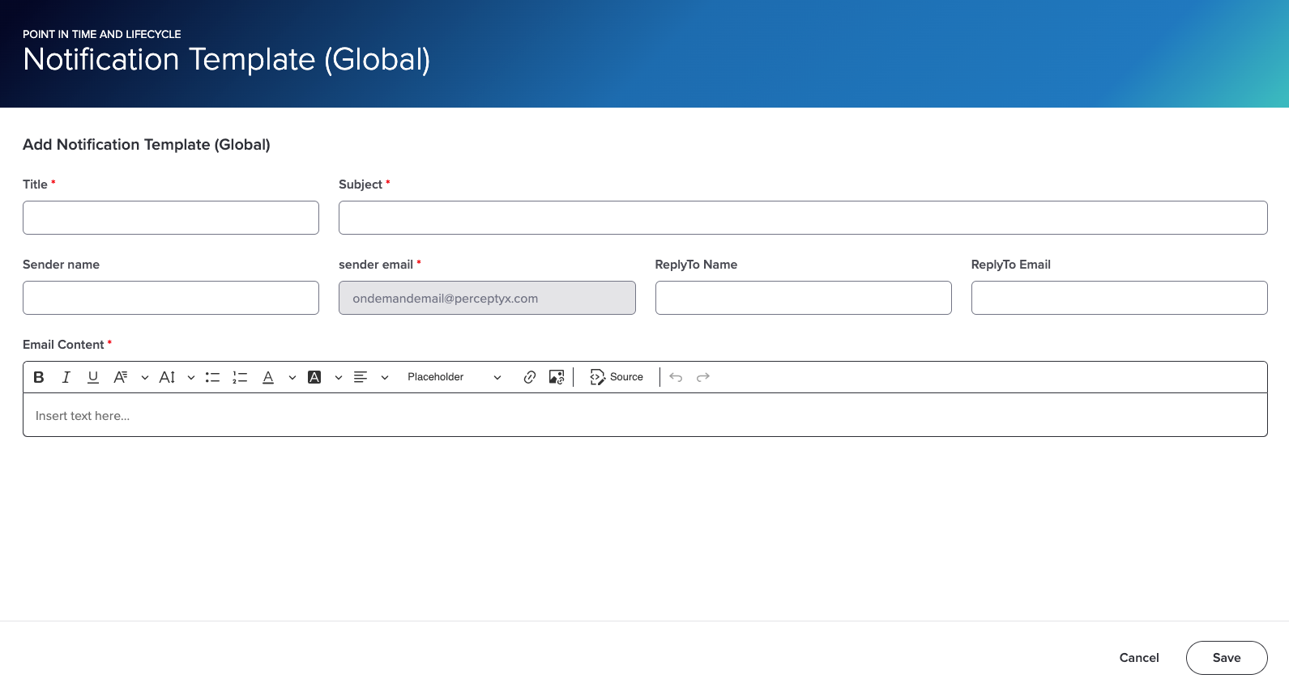Image resolution: width=1289 pixels, height=687 pixels.
Task: Open the background color dropdown arrow
Action: (339, 377)
